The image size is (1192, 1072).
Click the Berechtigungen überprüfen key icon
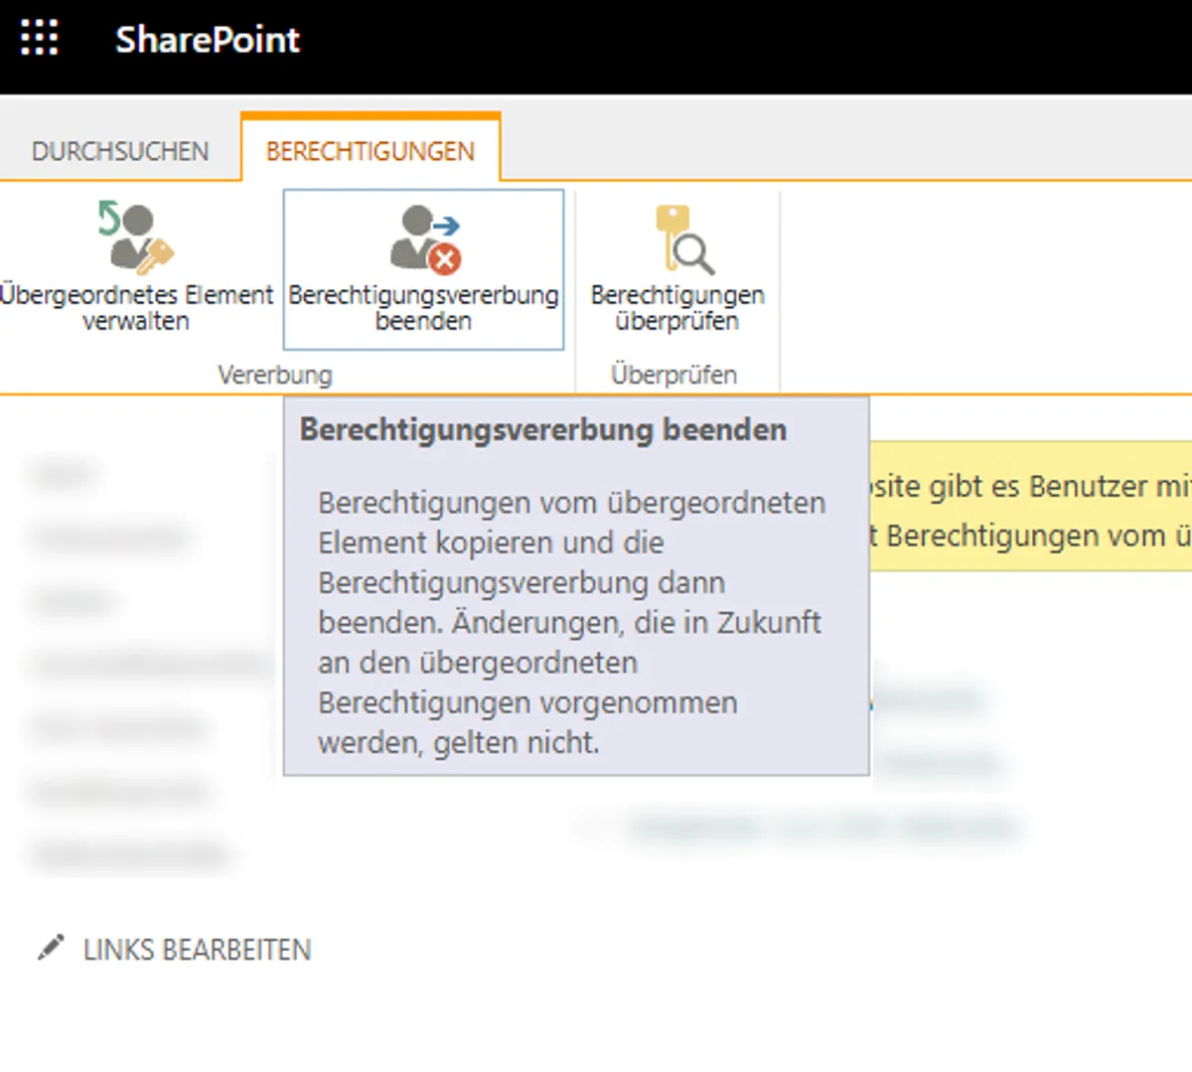pos(681,238)
